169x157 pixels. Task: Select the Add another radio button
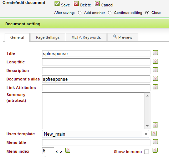pyautogui.click(x=80, y=13)
